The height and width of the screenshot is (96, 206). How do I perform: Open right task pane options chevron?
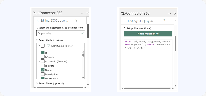(170, 14)
